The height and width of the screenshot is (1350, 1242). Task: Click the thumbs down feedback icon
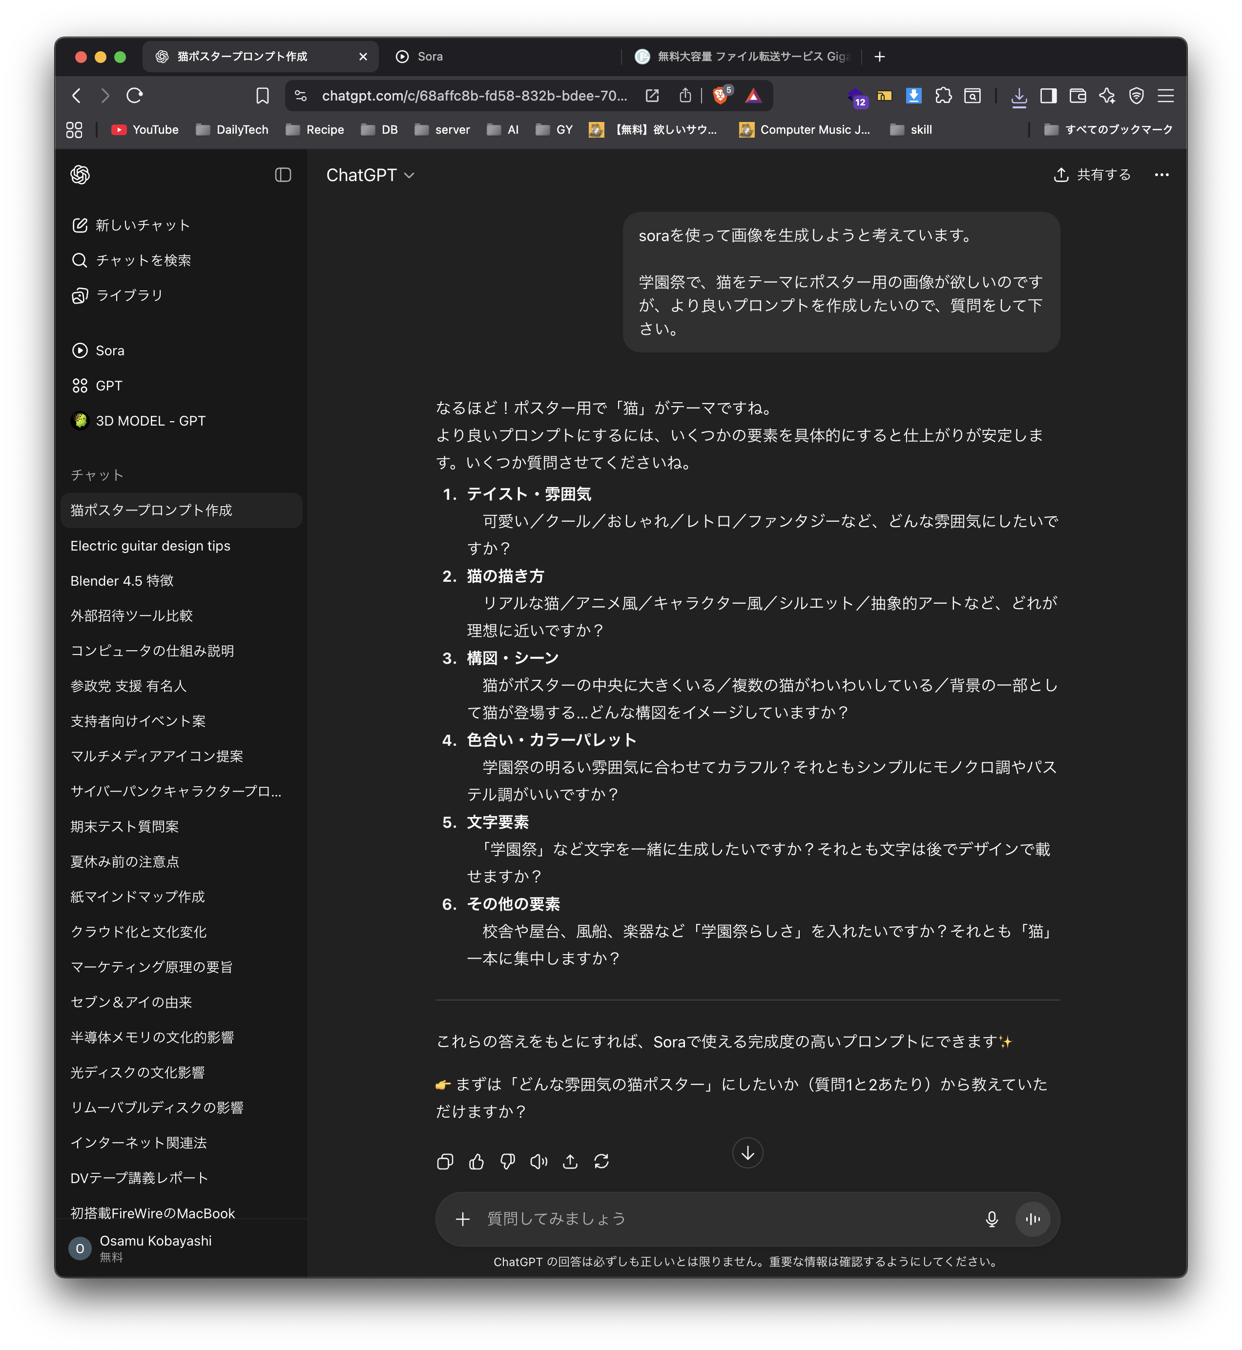click(507, 1161)
